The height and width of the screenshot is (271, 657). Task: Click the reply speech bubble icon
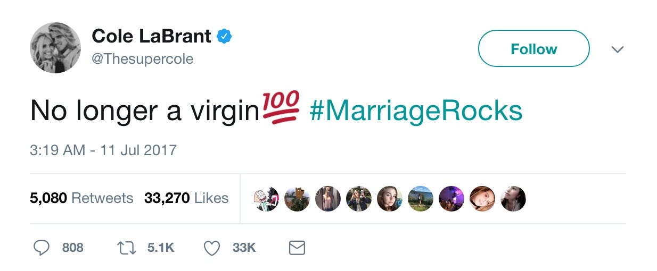point(41,248)
